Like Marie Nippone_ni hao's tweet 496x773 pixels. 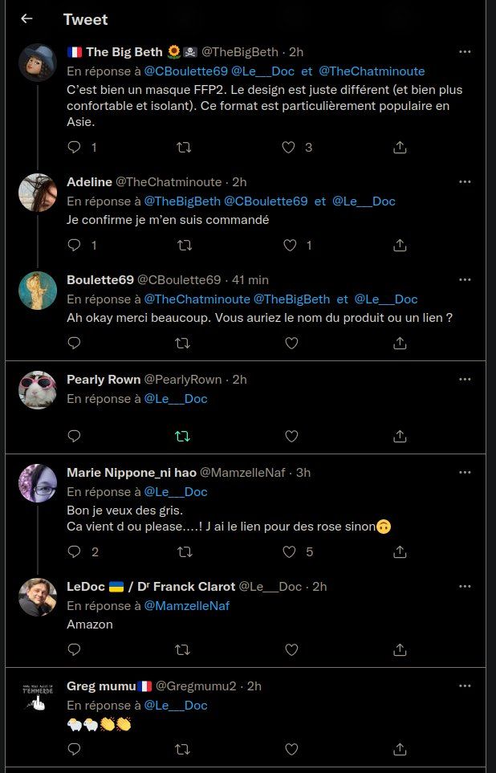coord(291,551)
